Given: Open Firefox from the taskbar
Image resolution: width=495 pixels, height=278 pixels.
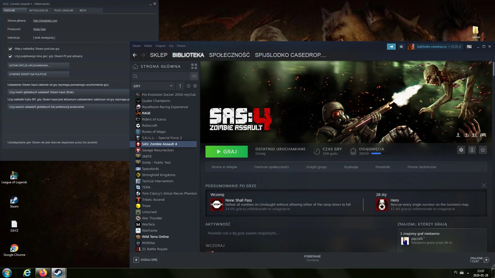Looking at the screenshot, I should pyautogui.click(x=43, y=273).
